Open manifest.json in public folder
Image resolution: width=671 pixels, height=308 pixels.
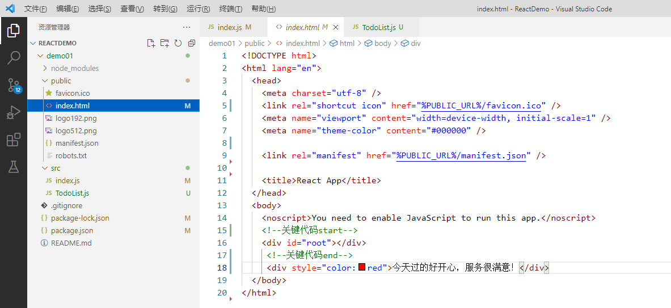click(x=113, y=144)
